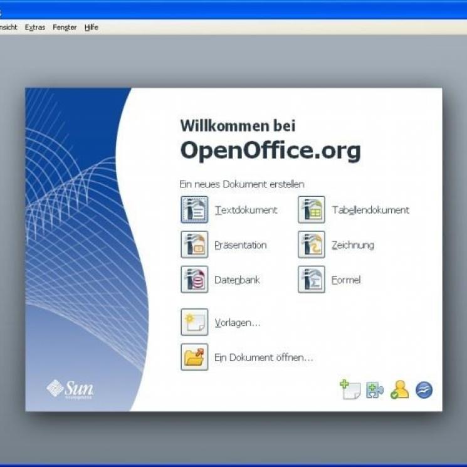
Task: Click the Formel label
Action: point(346,280)
